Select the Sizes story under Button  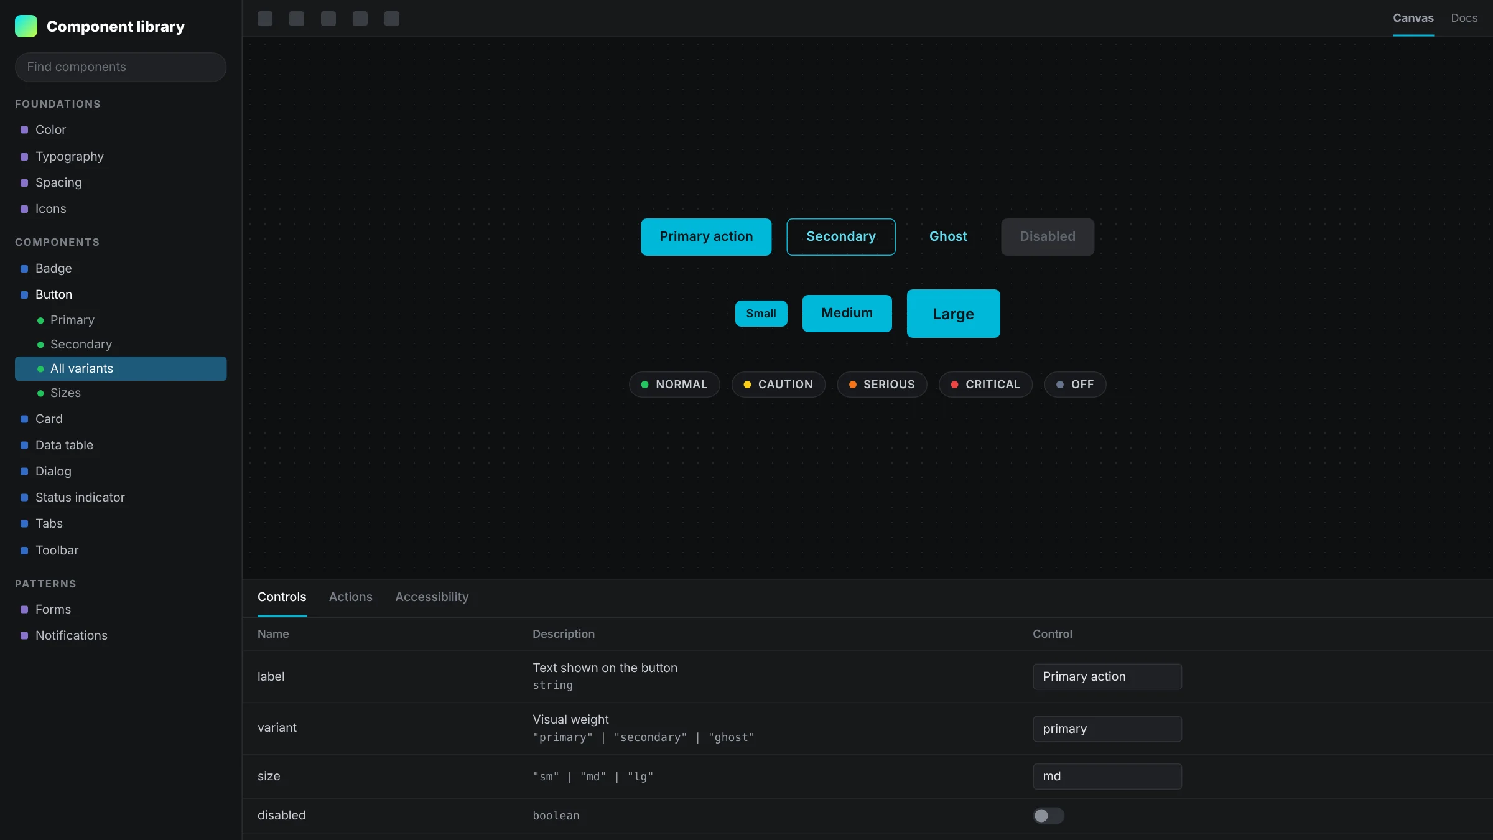(121, 393)
